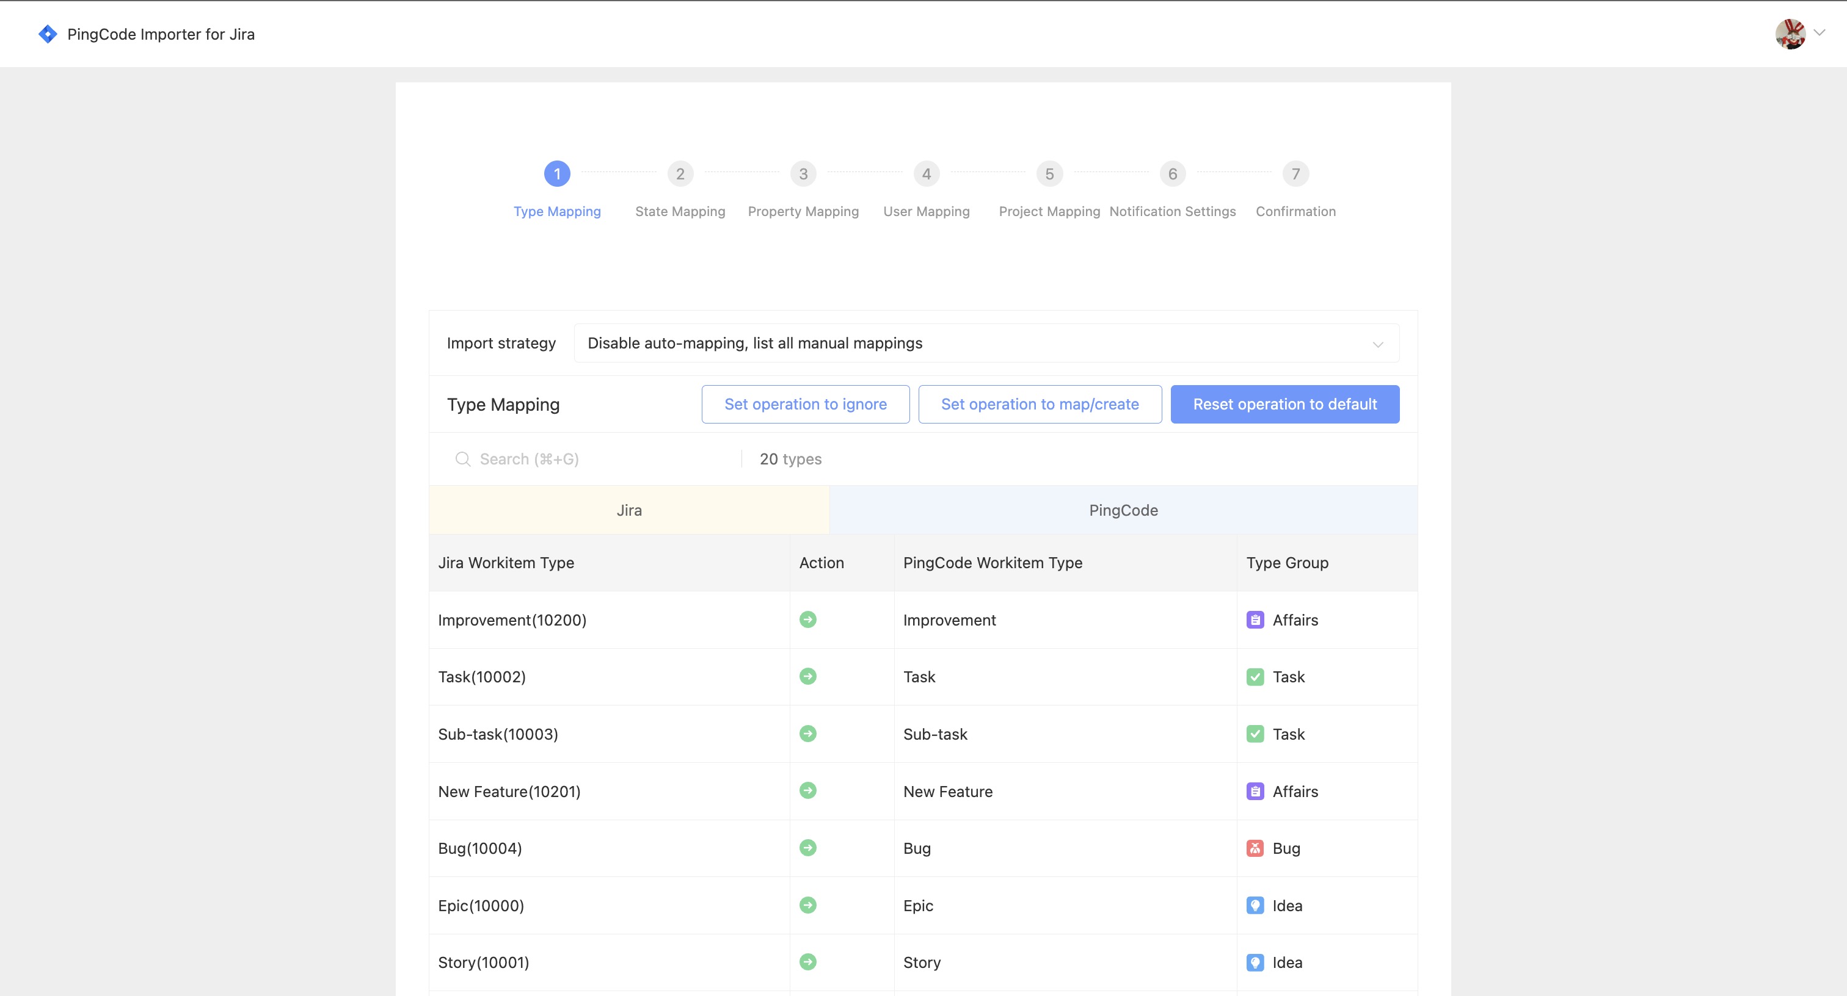Click the user avatar in the top right
The width and height of the screenshot is (1847, 996).
pos(1792,33)
